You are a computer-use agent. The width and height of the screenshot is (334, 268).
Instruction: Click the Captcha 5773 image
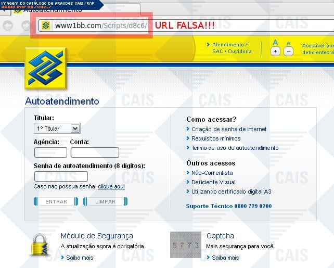(x=185, y=245)
